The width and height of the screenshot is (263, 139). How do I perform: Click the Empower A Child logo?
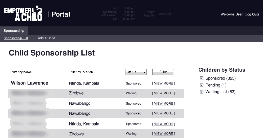click(23, 13)
